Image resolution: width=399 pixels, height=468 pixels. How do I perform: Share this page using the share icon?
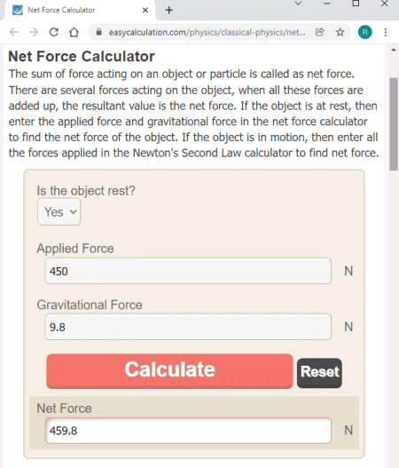click(320, 32)
